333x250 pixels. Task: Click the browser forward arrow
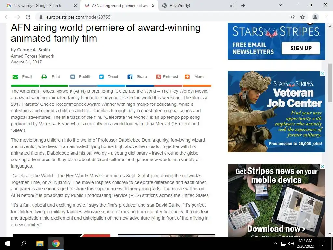pos(18,17)
